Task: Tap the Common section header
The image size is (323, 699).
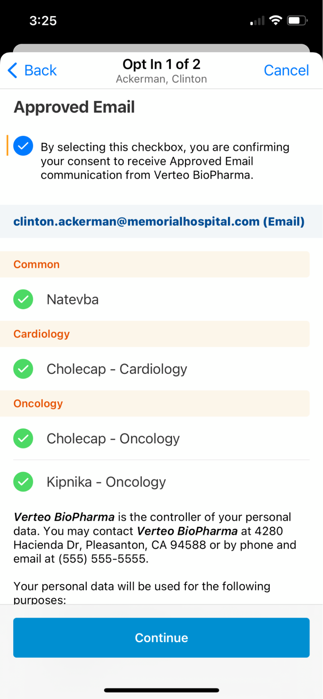Action: [37, 264]
